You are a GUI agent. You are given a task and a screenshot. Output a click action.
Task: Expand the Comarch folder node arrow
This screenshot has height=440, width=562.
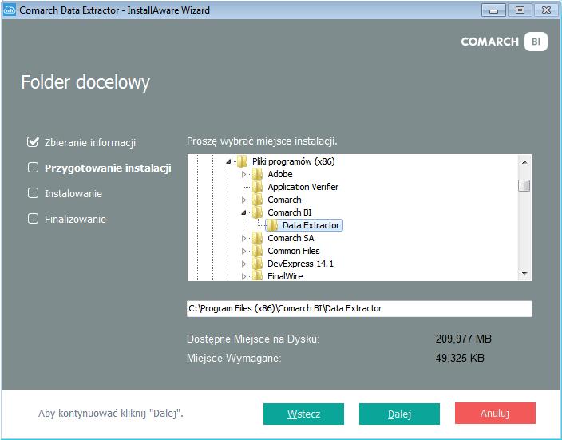(243, 200)
